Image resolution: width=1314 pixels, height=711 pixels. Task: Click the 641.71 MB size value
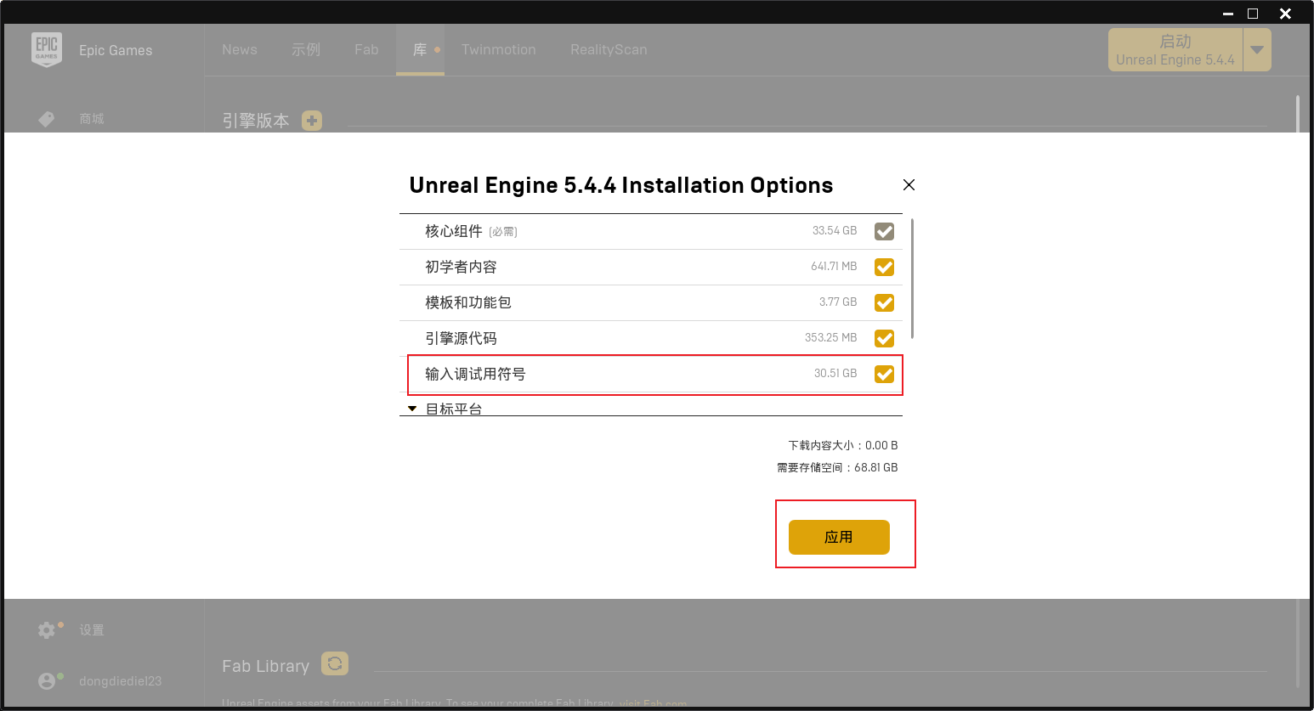834,266
